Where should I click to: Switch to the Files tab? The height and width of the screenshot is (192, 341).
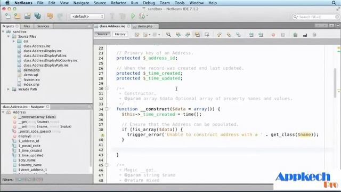(x=27, y=26)
